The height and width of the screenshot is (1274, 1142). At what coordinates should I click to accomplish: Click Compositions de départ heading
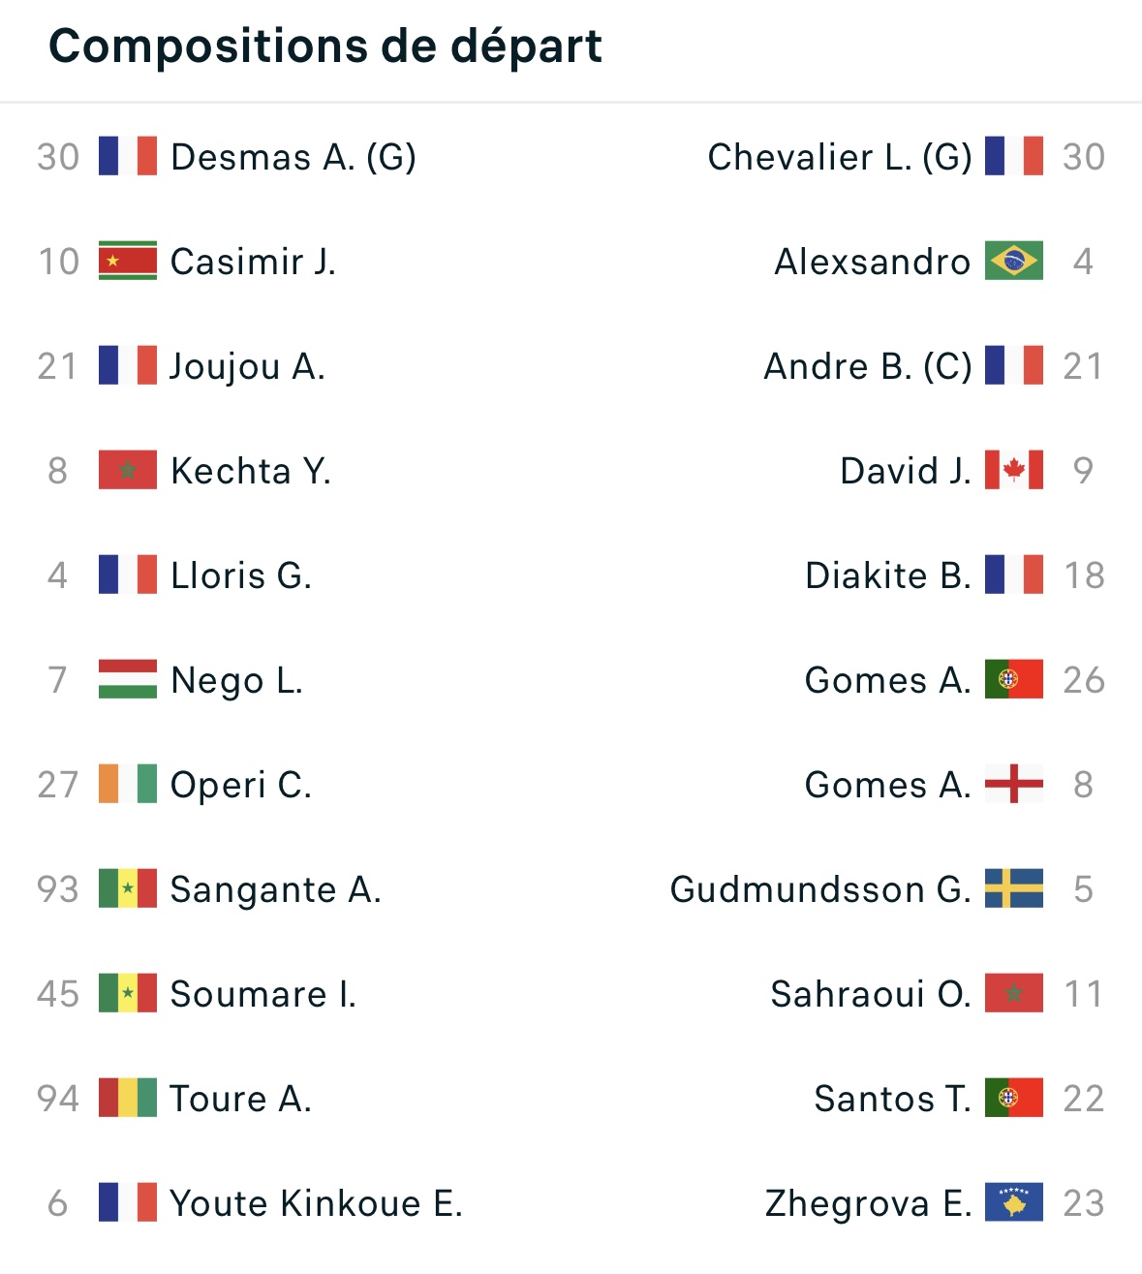pyautogui.click(x=325, y=47)
